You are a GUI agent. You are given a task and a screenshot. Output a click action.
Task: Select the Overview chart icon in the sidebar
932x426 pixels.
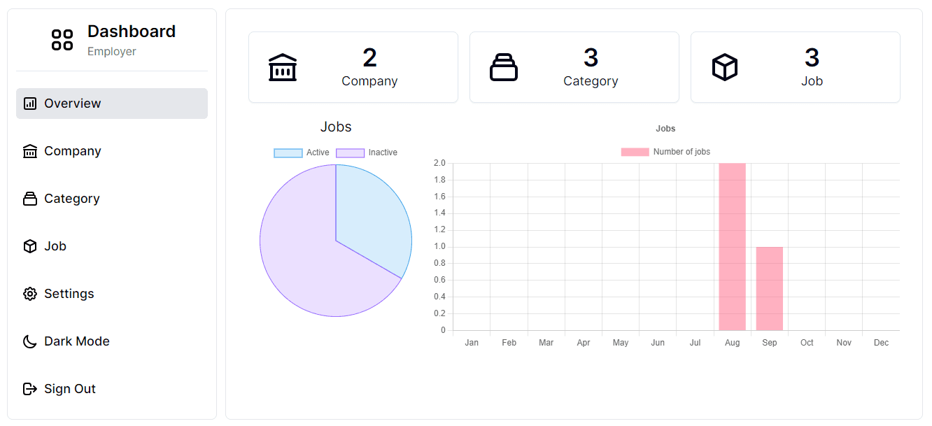(29, 103)
